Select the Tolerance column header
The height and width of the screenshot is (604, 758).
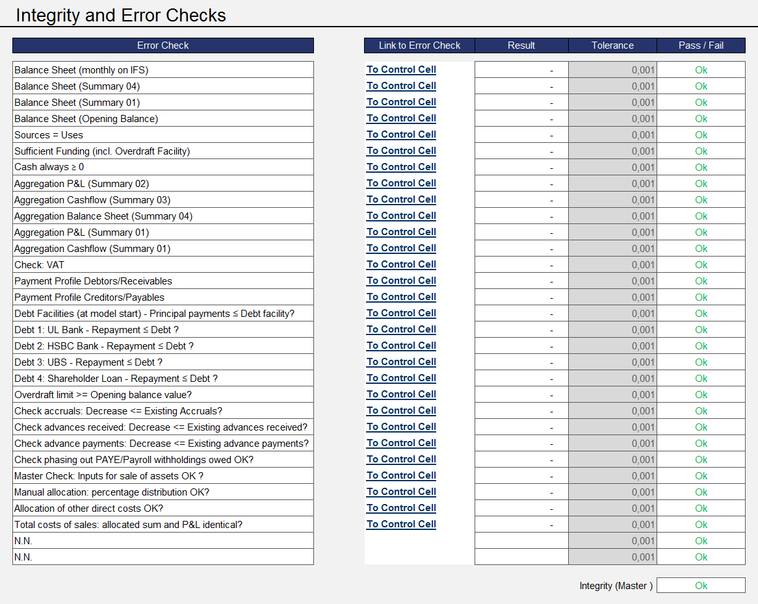(612, 45)
